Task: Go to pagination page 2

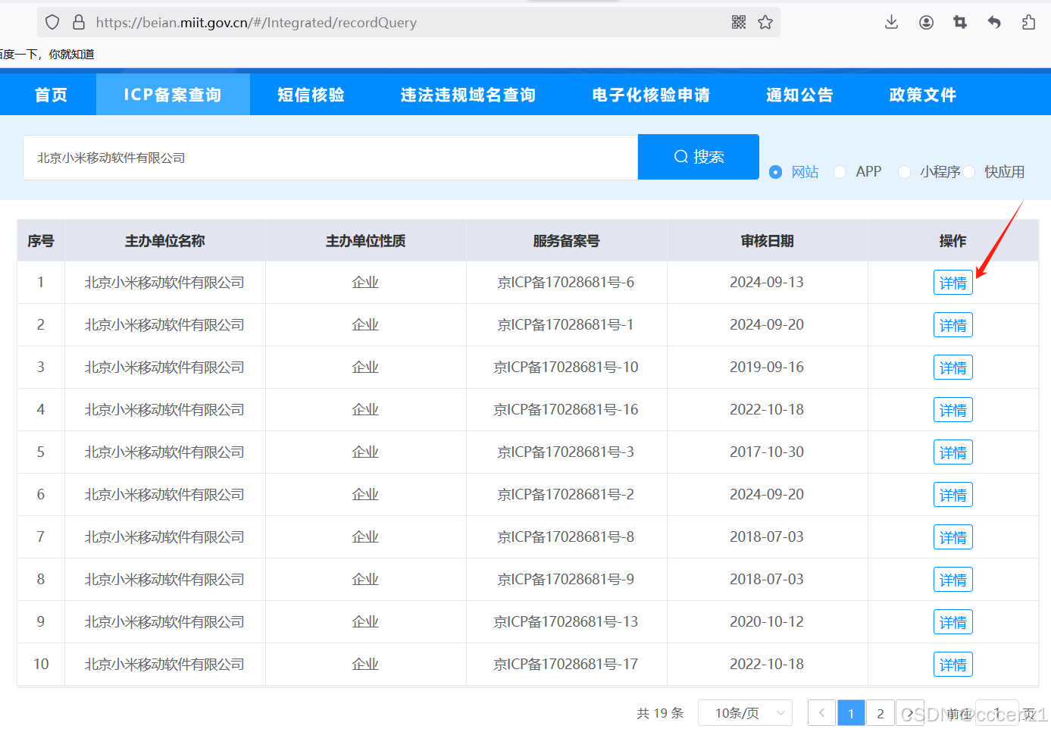Action: click(x=881, y=713)
